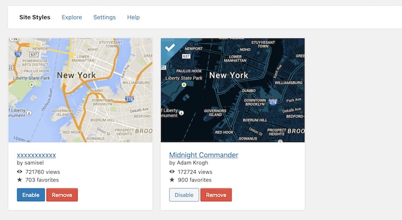Viewport: 402px width, 220px height.
Task: Select the '900 favorites' text
Action: [x=195, y=180]
